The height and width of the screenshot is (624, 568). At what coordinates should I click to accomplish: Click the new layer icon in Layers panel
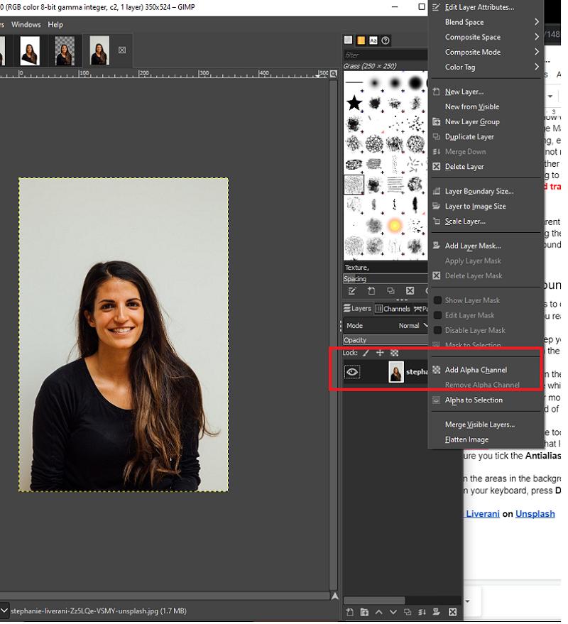349,612
